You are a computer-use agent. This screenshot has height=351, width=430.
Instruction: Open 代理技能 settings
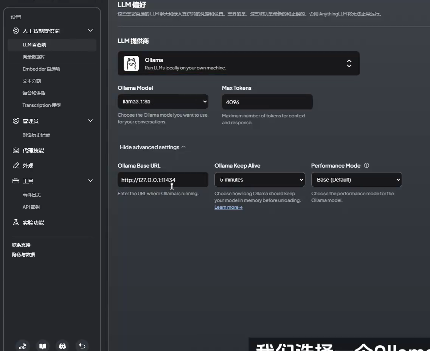[x=33, y=151]
